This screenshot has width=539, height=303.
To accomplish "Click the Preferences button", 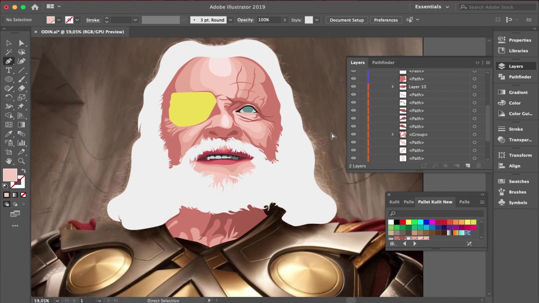I will [386, 20].
